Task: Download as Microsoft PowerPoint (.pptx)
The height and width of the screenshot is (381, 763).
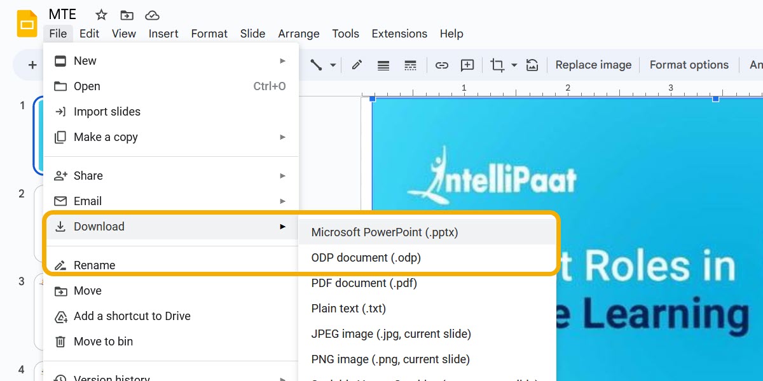Action: tap(384, 232)
